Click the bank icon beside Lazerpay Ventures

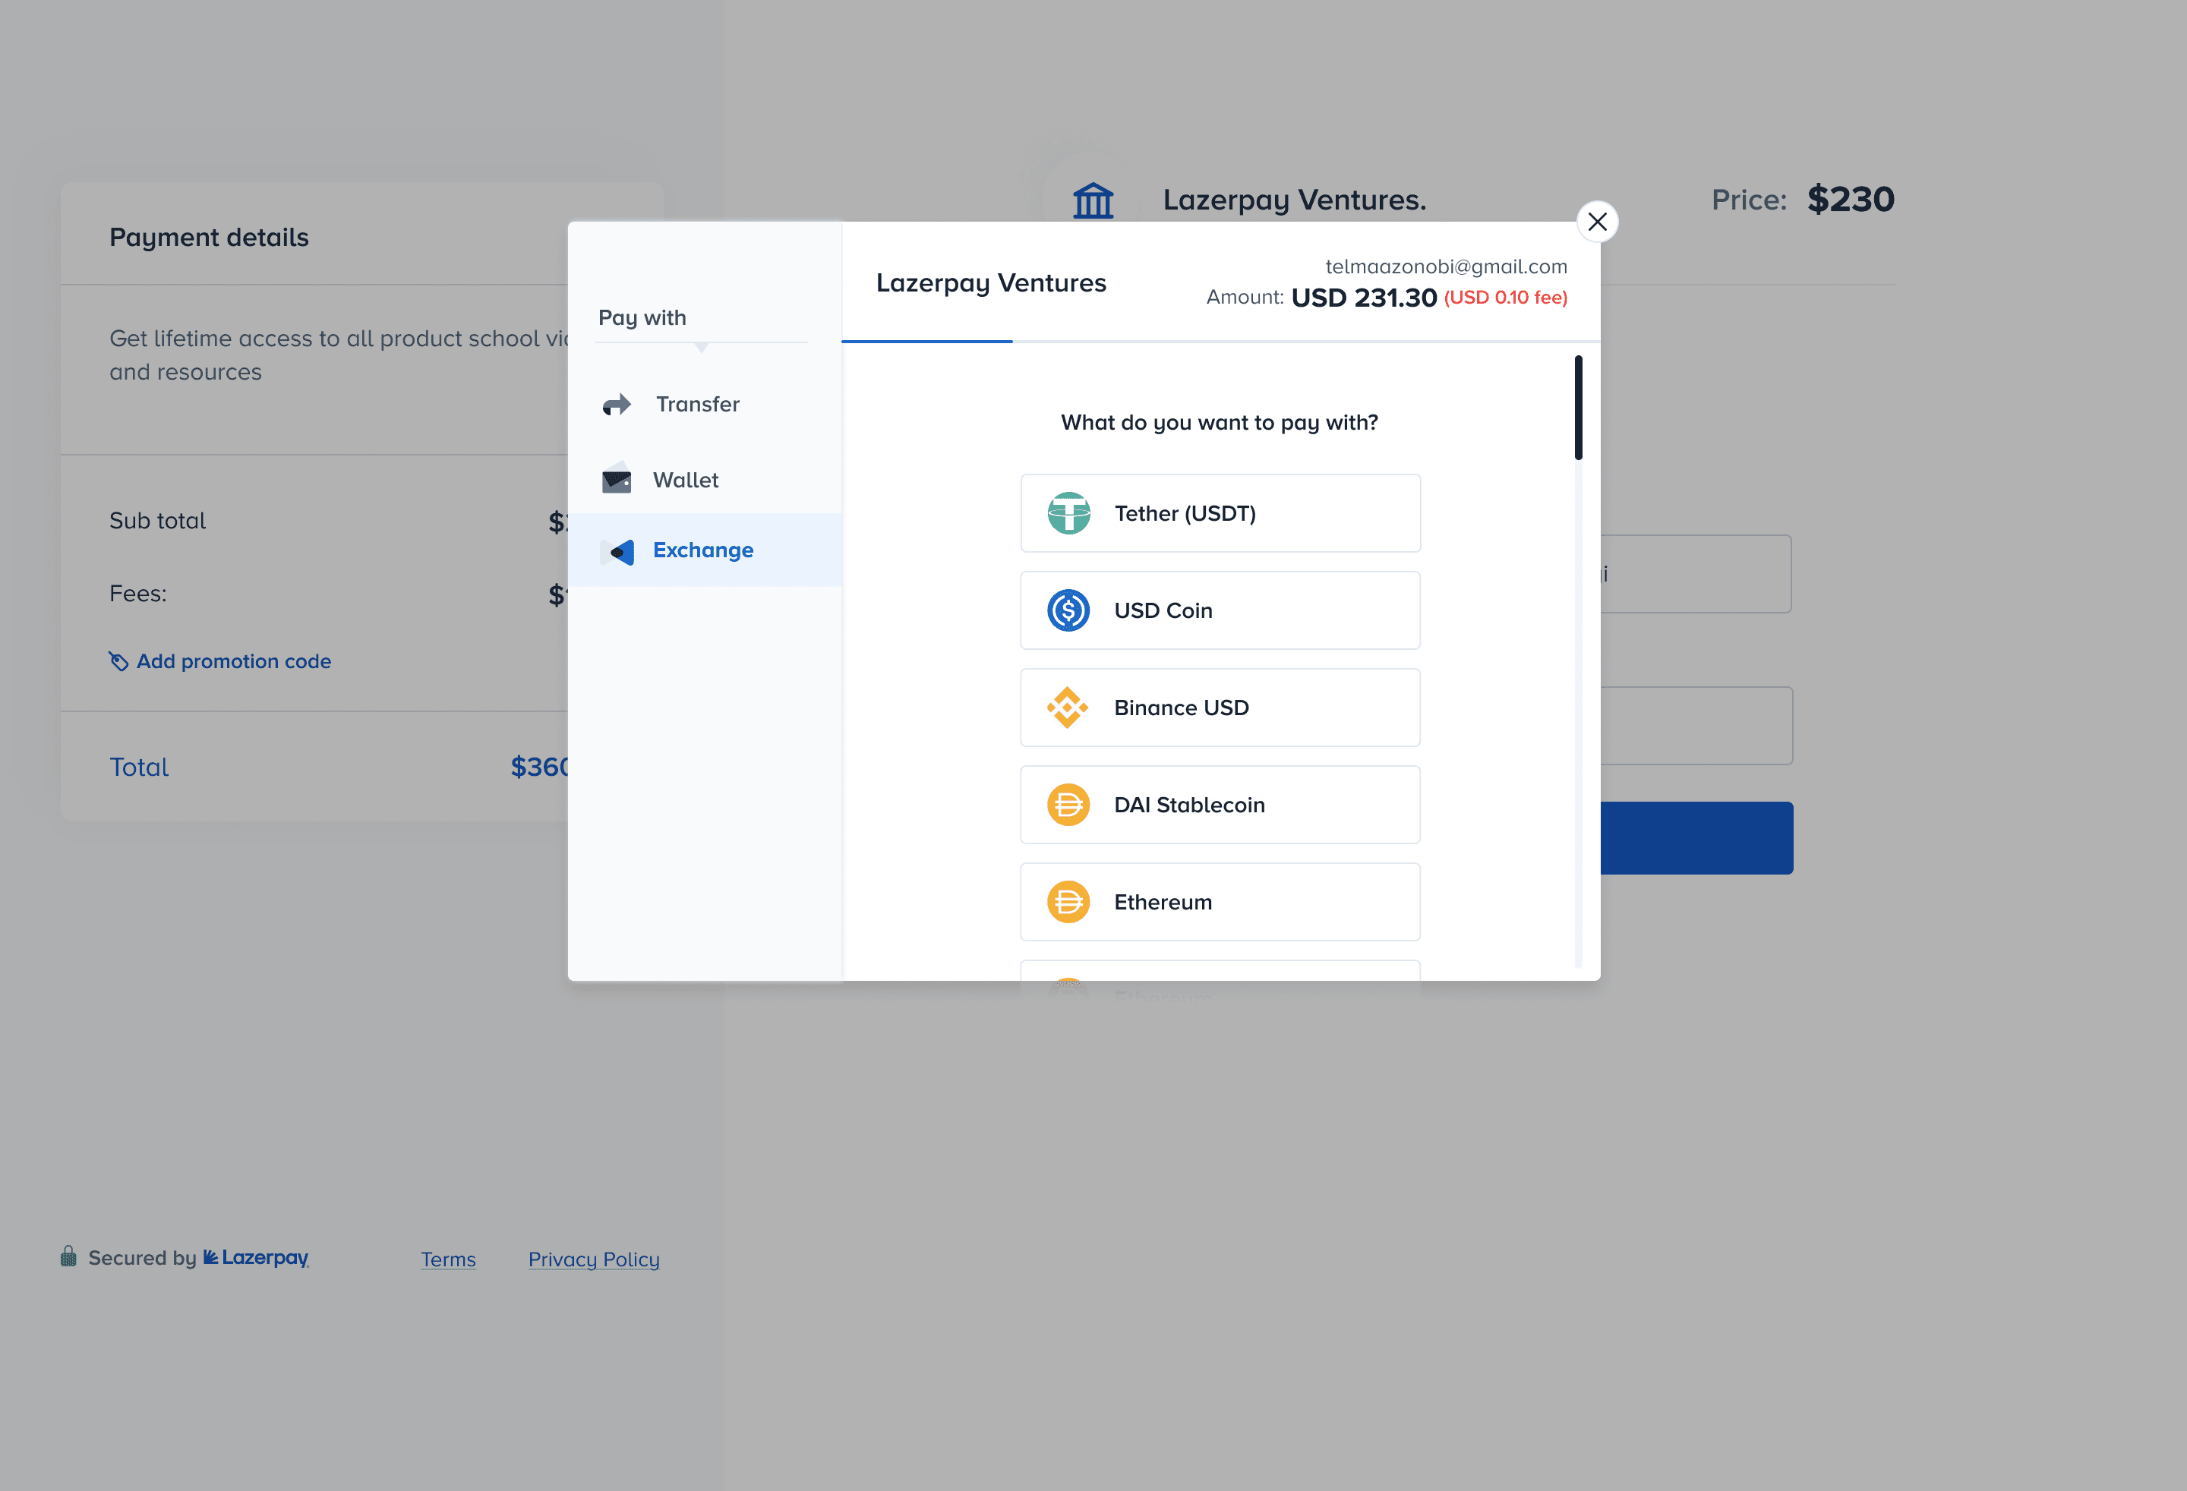[x=1093, y=200]
